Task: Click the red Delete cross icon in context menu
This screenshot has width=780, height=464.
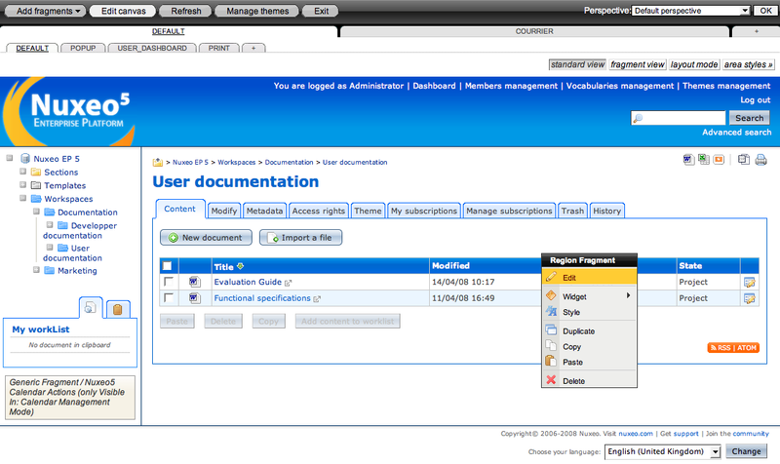Action: click(551, 380)
